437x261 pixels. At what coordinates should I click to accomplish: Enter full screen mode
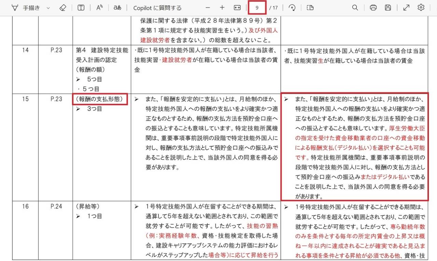point(406,8)
